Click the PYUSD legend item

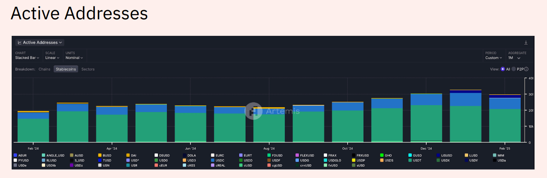[x=21, y=160]
